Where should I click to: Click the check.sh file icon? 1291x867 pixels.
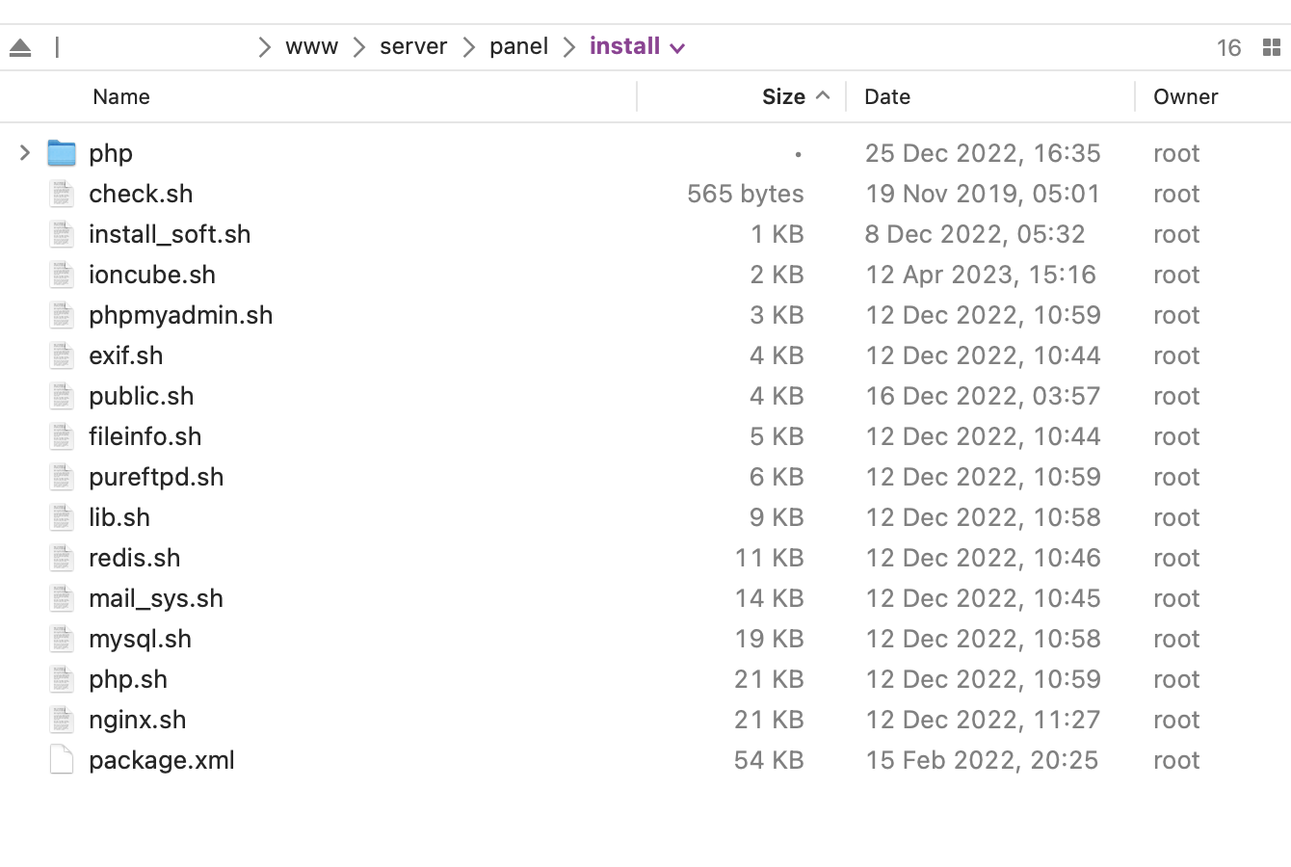pos(62,194)
